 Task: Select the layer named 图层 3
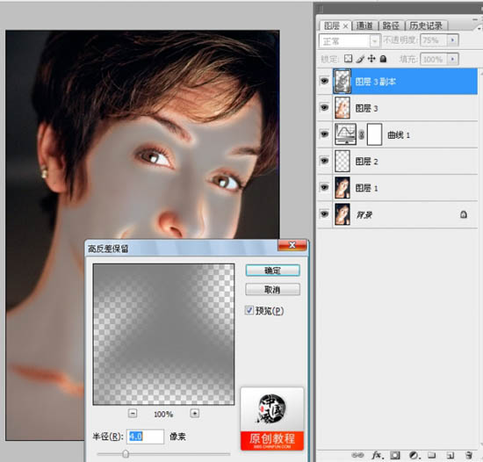coord(366,108)
